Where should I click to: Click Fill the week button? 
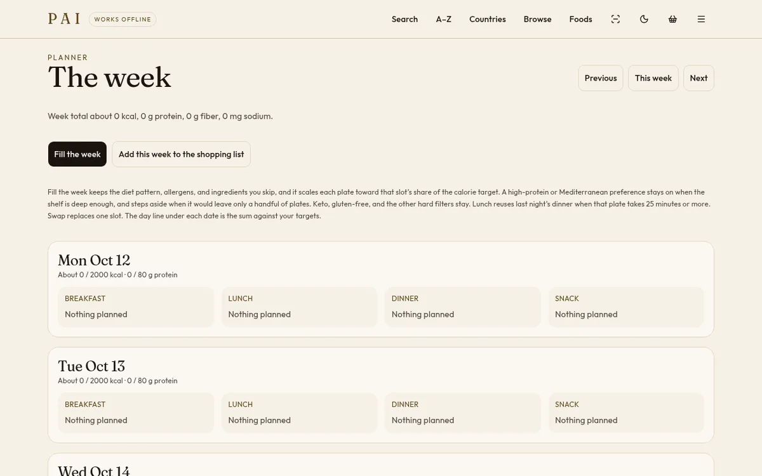click(x=77, y=154)
